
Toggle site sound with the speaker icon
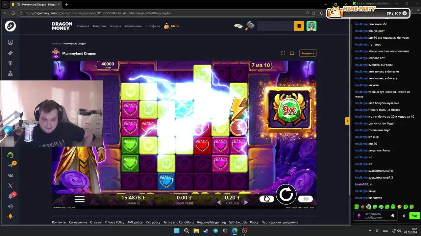point(10,206)
